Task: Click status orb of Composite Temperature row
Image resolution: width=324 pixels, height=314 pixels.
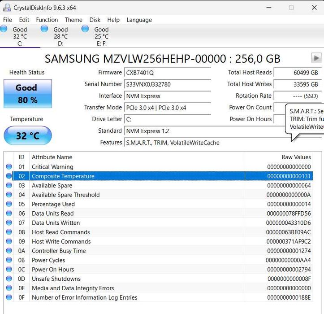Action: [9, 176]
